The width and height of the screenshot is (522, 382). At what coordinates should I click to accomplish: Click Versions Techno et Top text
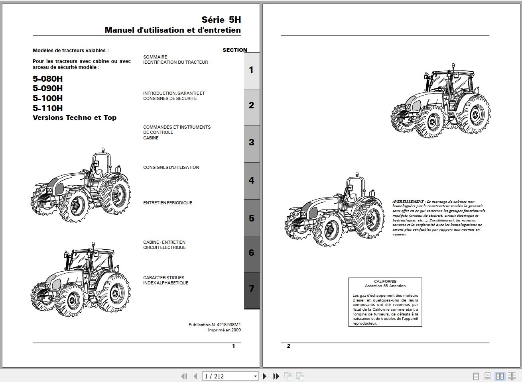(75, 118)
